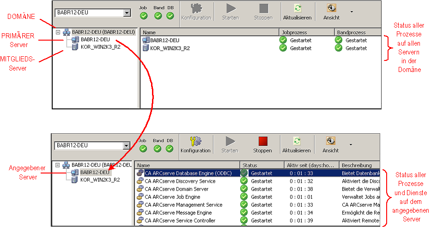Select CA ARCserve Message Engine row
Viewport: 431px width, 227px height.
pyautogui.click(x=258, y=213)
